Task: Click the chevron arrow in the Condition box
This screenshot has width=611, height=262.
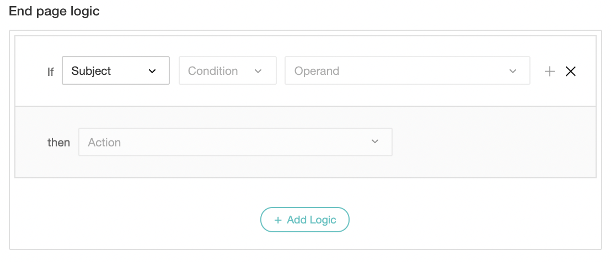Action: click(258, 71)
